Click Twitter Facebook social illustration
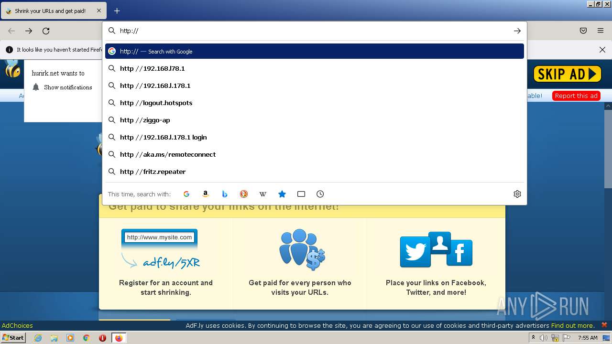Image resolution: width=612 pixels, height=344 pixels. click(x=436, y=249)
